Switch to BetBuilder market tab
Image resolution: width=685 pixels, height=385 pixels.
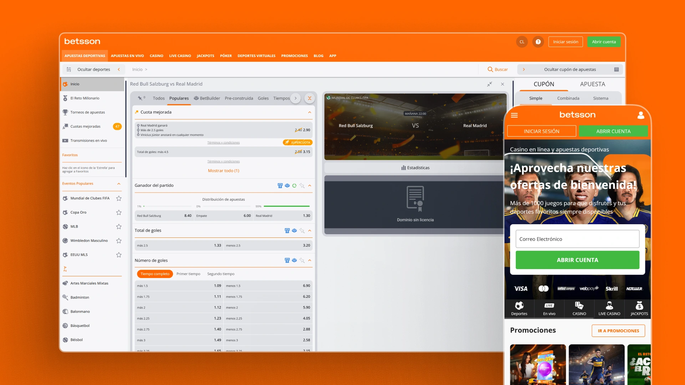[x=207, y=98]
